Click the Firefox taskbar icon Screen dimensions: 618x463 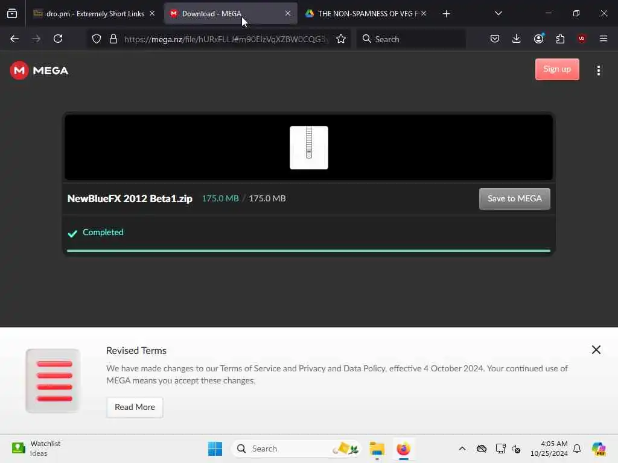coord(403,449)
